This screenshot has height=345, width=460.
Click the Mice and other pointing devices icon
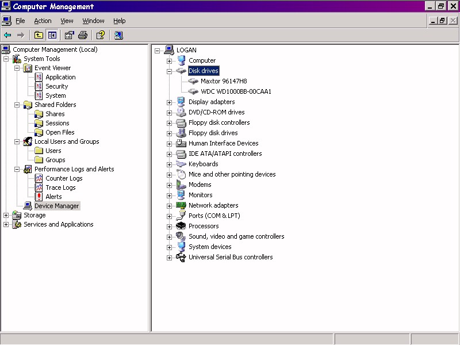[x=181, y=174]
